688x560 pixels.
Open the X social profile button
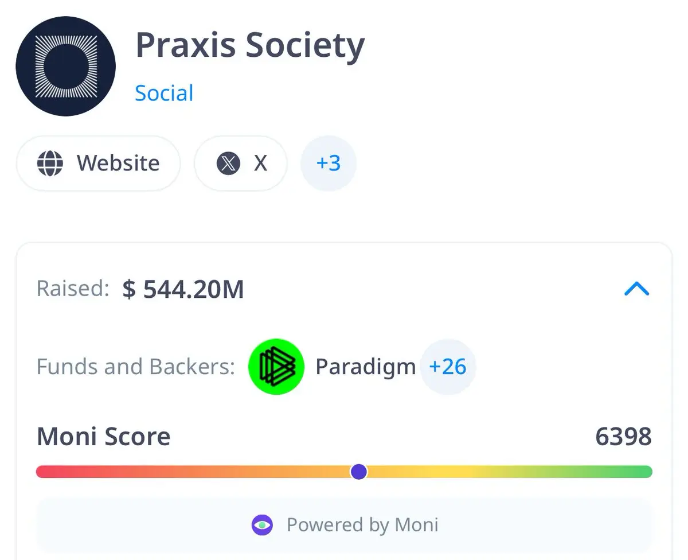click(x=241, y=164)
